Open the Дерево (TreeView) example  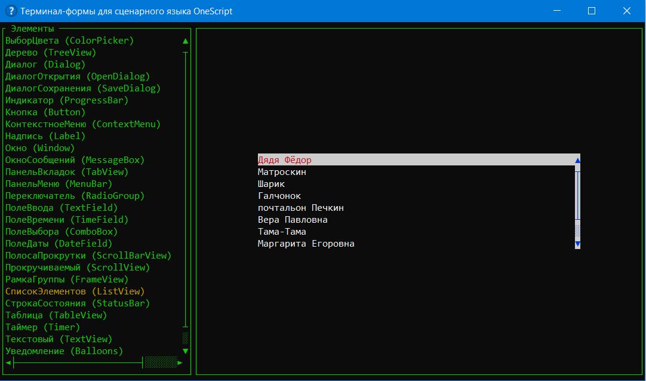(50, 53)
